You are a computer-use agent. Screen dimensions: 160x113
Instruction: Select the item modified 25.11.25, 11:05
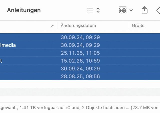[x=80, y=53]
